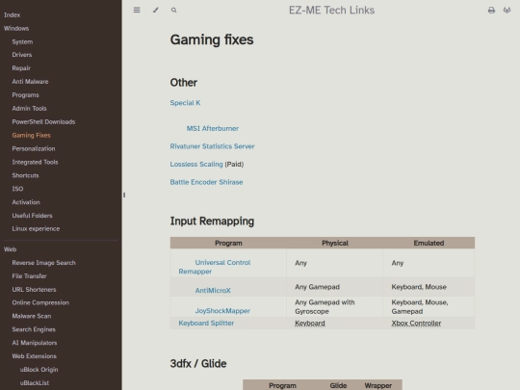The image size is (520, 390).
Task: Open Universal Control Remapper link
Action: [215, 267]
